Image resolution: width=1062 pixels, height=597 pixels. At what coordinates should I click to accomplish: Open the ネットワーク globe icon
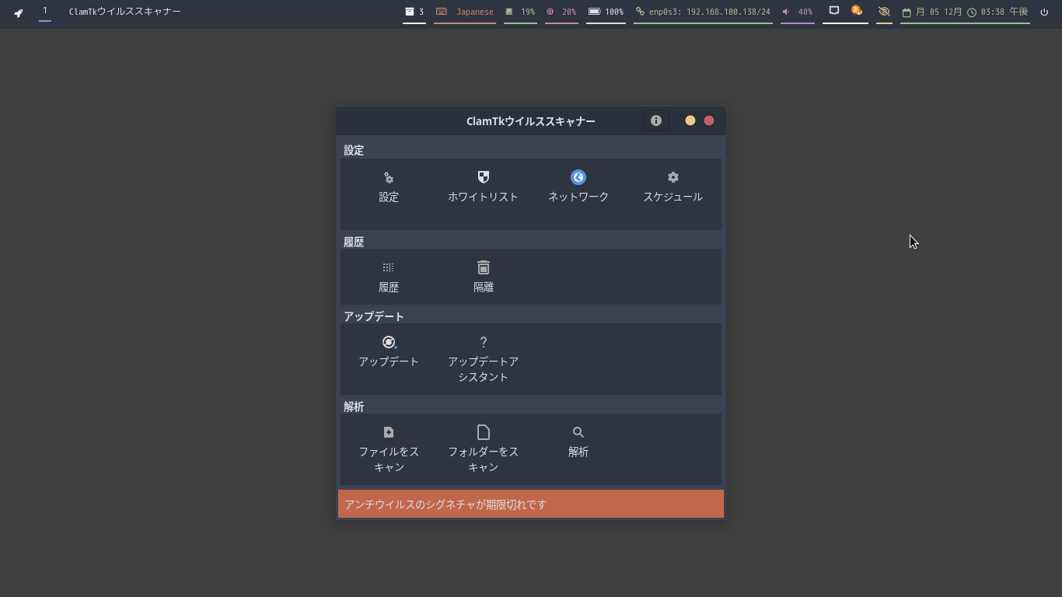pos(578,177)
